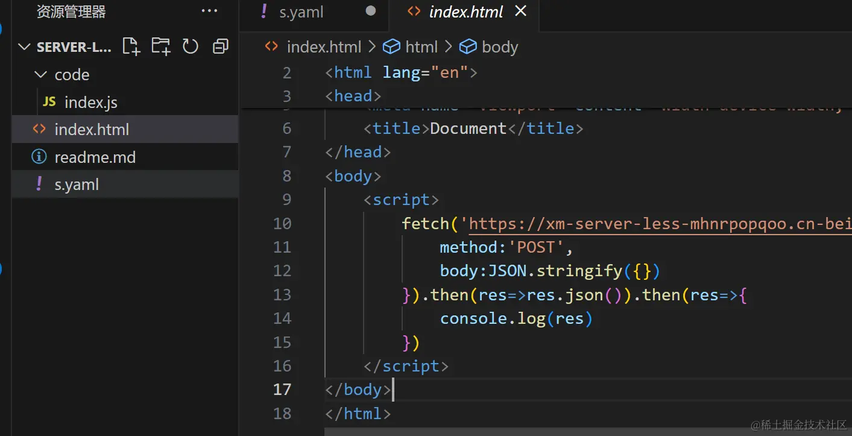The image size is (852, 436).
Task: Click the exclamation icon beside s.yaml in the tree
Action: (39, 184)
